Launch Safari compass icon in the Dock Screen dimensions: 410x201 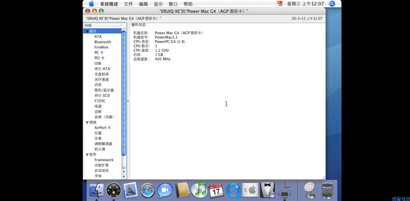coord(147,191)
